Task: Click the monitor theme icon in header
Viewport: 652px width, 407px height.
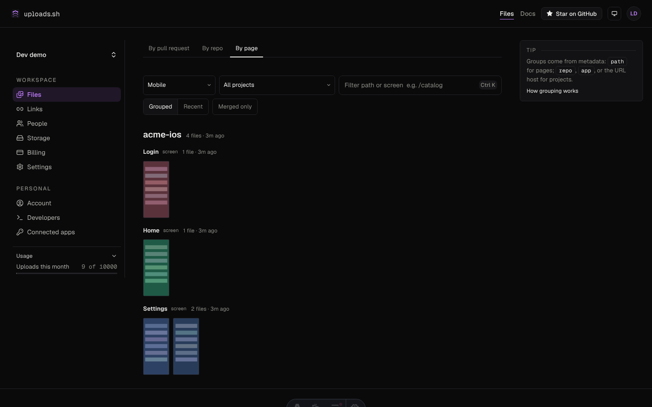Action: coord(614,14)
